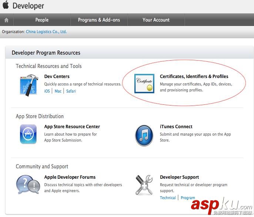Click the 'Organization:' label
The width and height of the screenshot is (254, 217).
[x=13, y=32]
